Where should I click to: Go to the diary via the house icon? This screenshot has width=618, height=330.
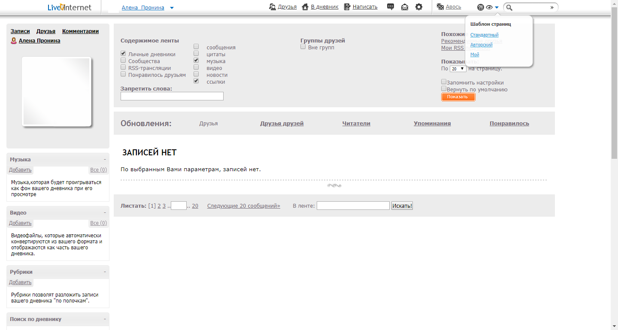[305, 7]
